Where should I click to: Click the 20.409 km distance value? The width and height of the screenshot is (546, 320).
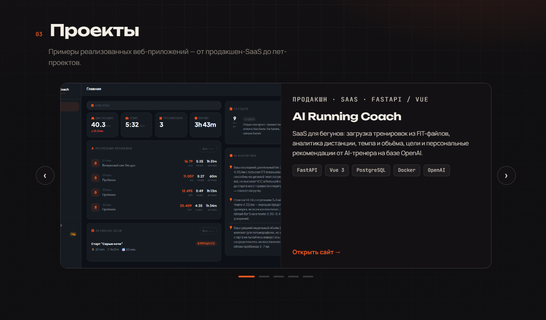186,205
